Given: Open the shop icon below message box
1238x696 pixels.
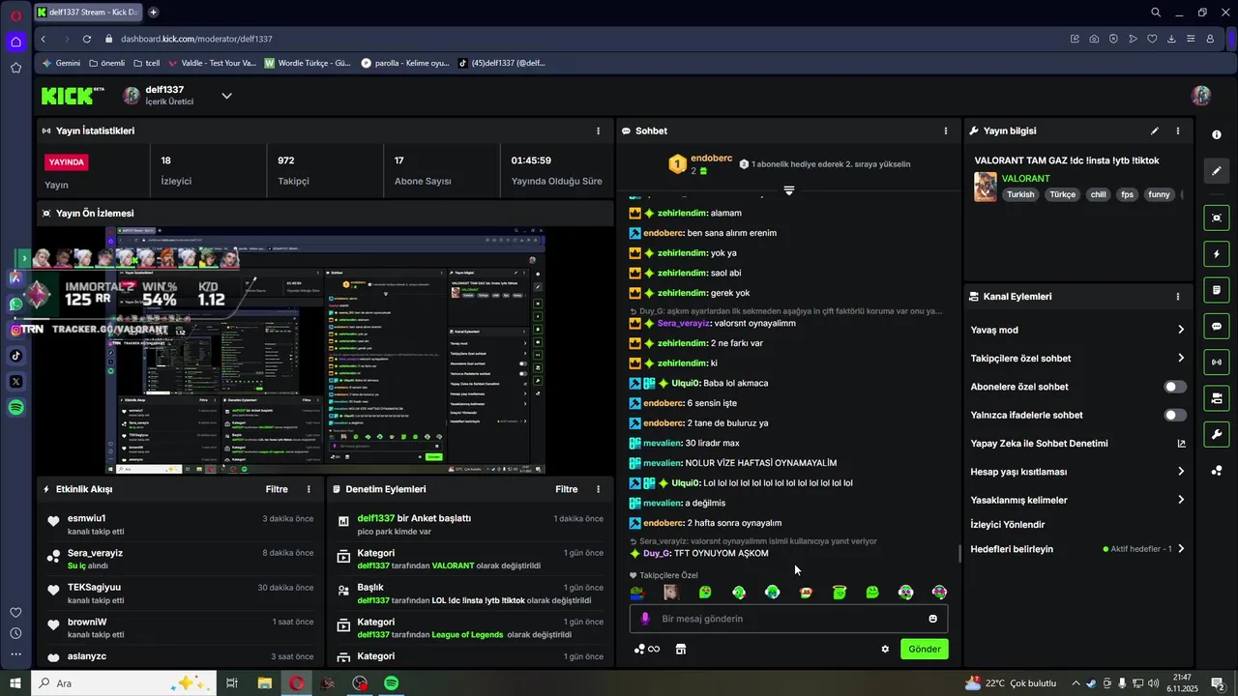Looking at the screenshot, I should pos(681,650).
